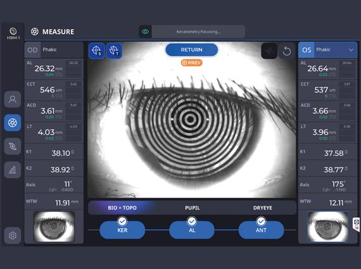Open settings gear in sidebar
This screenshot has width=361, height=269.
pyautogui.click(x=13, y=235)
